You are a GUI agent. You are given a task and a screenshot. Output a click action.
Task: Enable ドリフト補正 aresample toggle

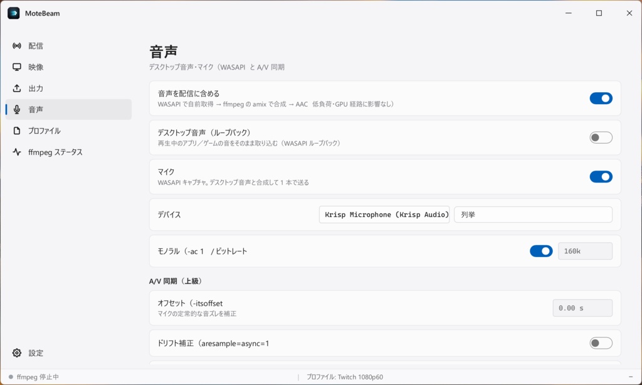pos(601,343)
